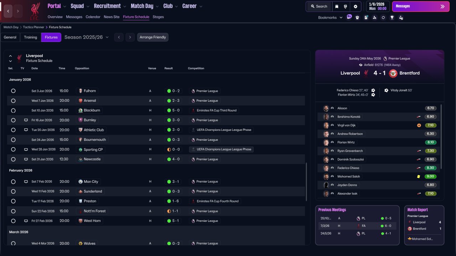Click the Newcastle club badge
This screenshot has width=456, height=256.
click(x=81, y=159)
